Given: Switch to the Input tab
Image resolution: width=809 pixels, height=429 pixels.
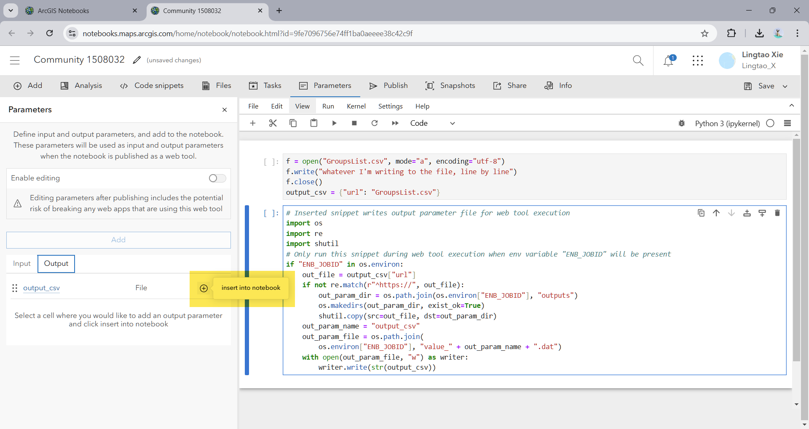Looking at the screenshot, I should tap(22, 264).
